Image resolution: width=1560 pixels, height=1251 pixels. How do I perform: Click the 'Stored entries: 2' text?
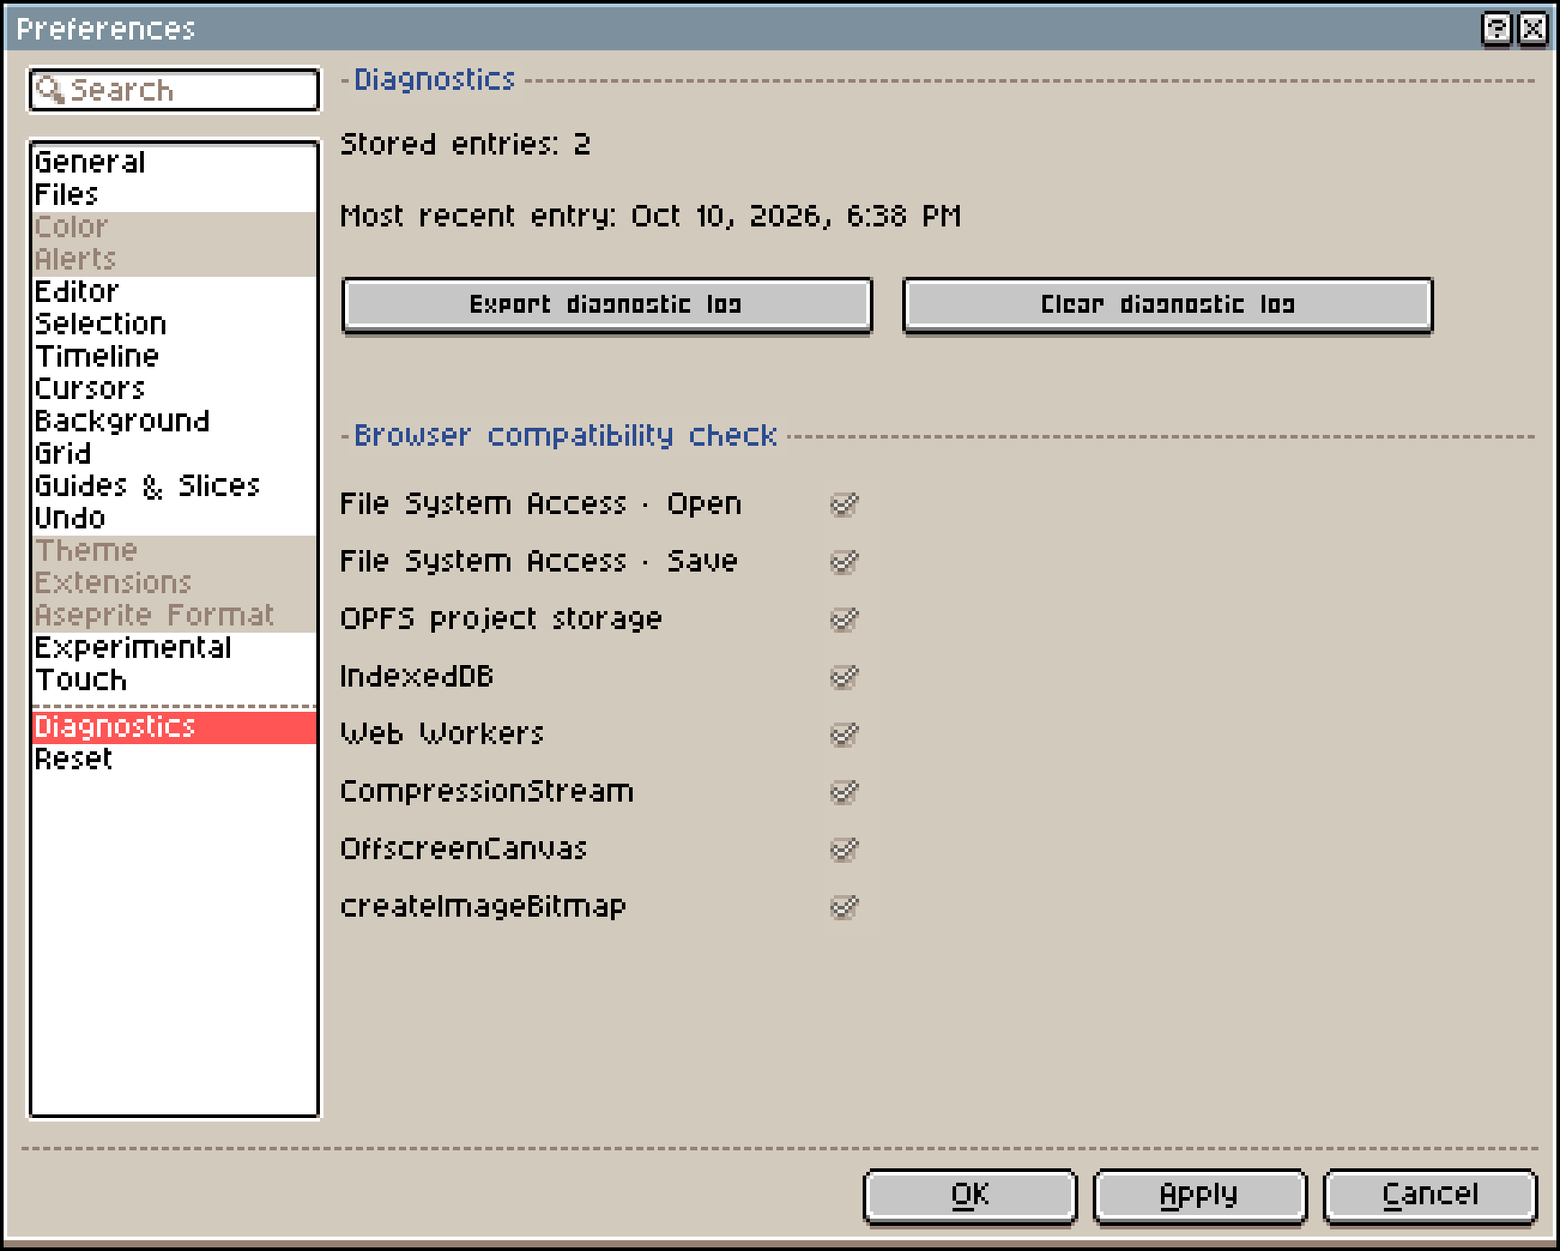(x=465, y=145)
